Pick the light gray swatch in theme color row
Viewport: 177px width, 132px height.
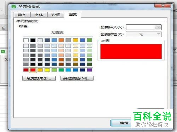[x=40, y=40]
